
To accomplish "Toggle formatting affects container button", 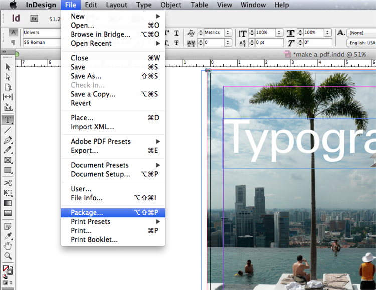I will point(5,283).
